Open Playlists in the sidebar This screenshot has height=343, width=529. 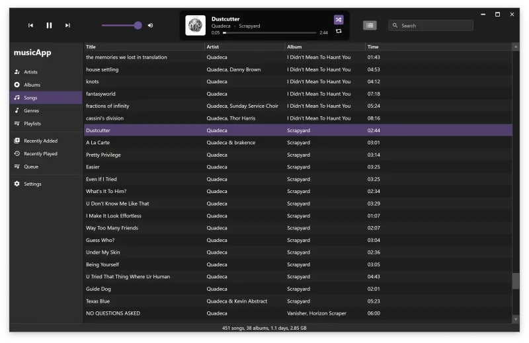(x=46, y=124)
